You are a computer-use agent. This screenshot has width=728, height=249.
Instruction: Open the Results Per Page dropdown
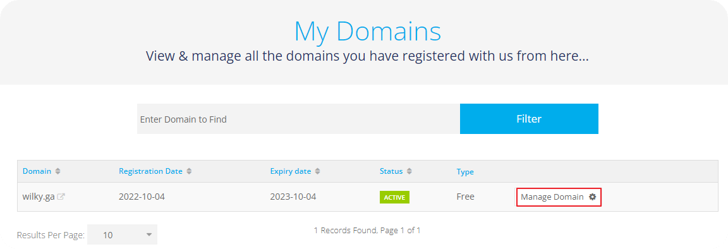click(122, 234)
